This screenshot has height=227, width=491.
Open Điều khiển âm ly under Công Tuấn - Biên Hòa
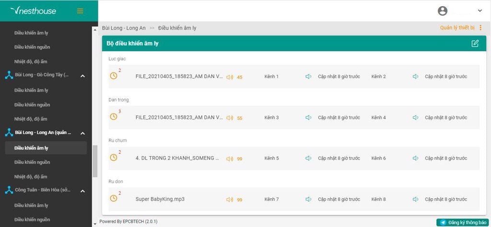pos(31,205)
